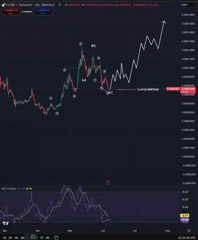Viewport: 198px width, 240px height.
Task: Open the USDT currency dropdown
Action: tap(188, 5)
